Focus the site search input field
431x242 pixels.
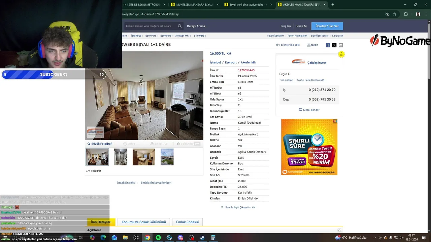pyautogui.click(x=150, y=26)
